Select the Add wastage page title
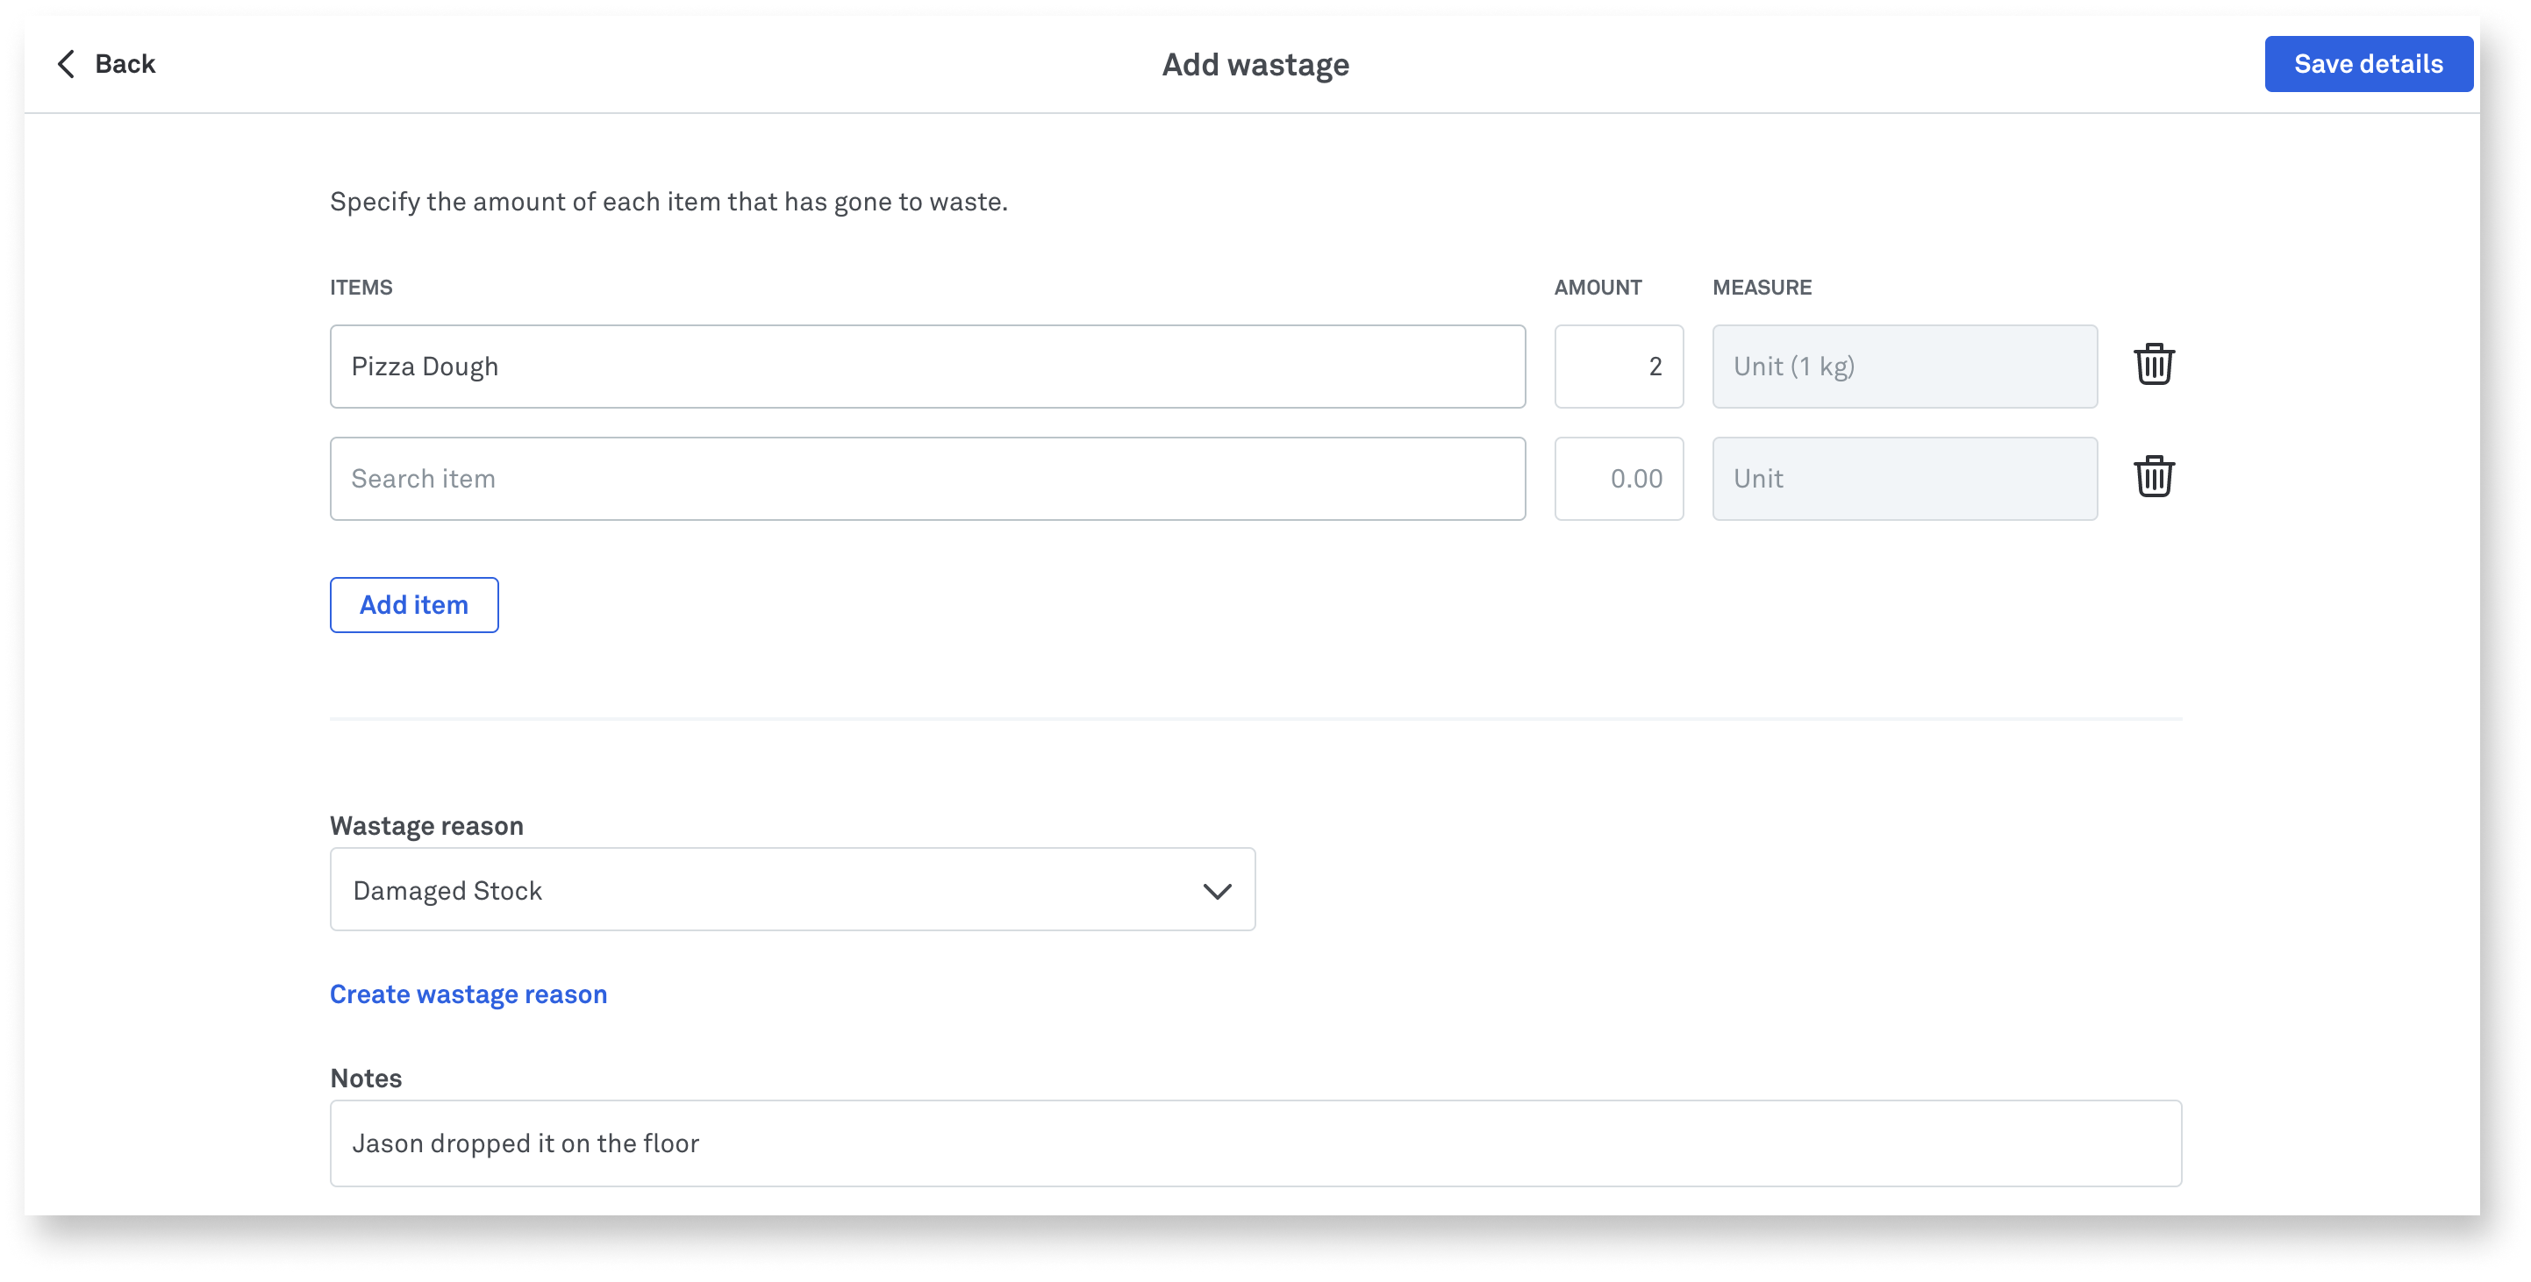Image resolution: width=2531 pixels, height=1282 pixels. click(1255, 65)
